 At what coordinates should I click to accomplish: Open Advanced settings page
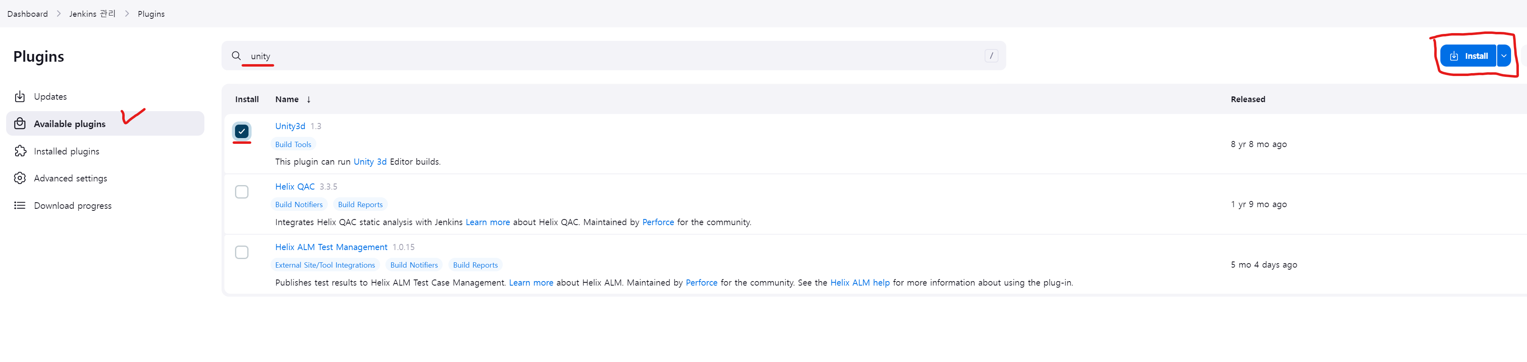tap(105, 178)
